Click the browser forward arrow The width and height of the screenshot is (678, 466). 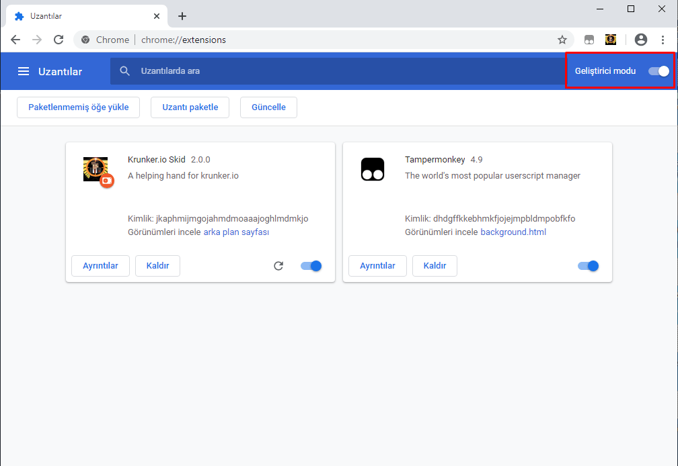click(x=37, y=40)
